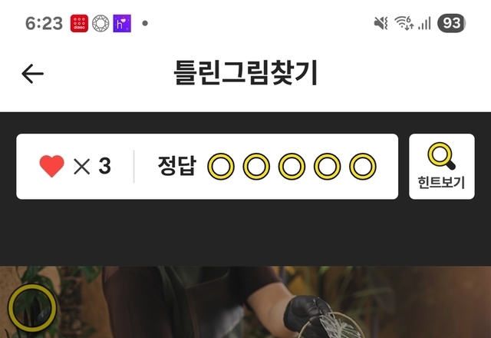The width and height of the screenshot is (491, 338).
Task: Select the third yellow answer circle
Action: tap(292, 167)
